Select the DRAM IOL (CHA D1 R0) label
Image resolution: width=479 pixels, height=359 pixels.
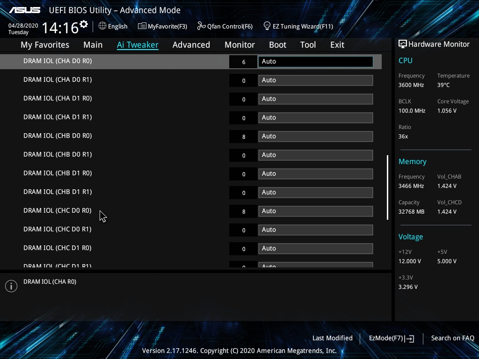58,98
